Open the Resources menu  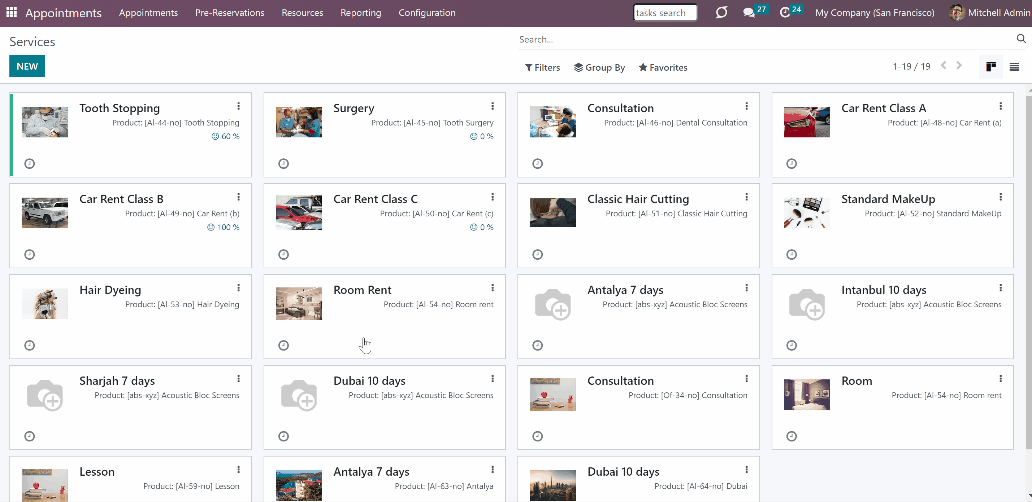tap(302, 13)
